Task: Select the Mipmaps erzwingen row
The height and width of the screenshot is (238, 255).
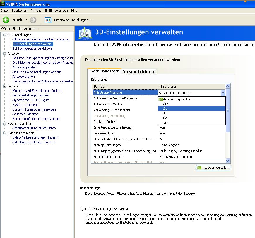Action: tap(159, 145)
